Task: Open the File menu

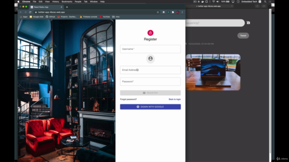Action: [x=34, y=2]
